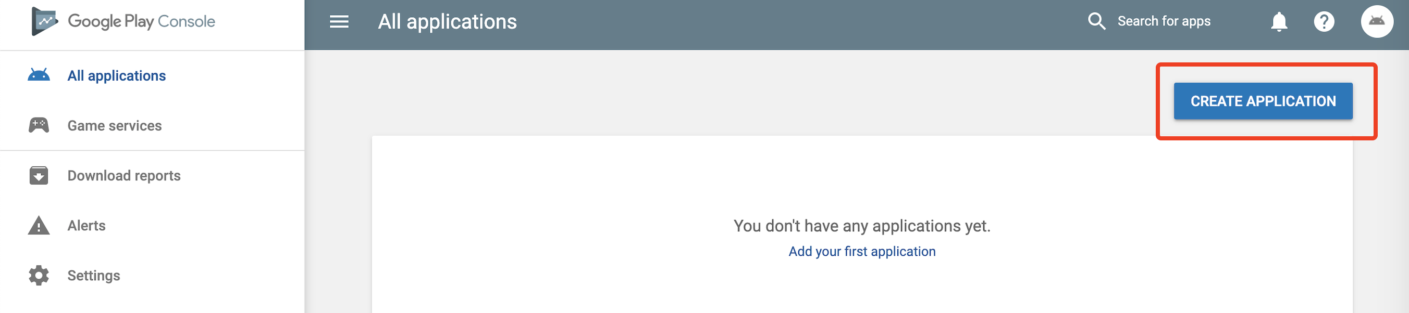
Task: Toggle the hamburger menu in header
Action: click(x=339, y=22)
